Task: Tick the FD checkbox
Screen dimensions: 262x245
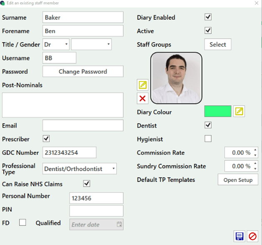Action: 22,222
